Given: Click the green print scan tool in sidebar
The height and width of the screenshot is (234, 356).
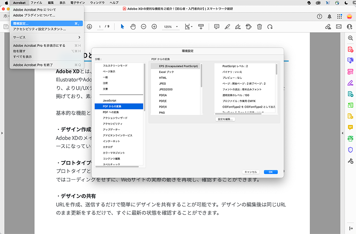Looking at the screenshot, I should pyautogui.click(x=350, y=138).
